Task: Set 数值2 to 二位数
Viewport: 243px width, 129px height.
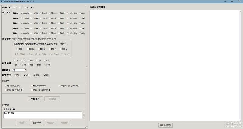Action: coord(34,18)
